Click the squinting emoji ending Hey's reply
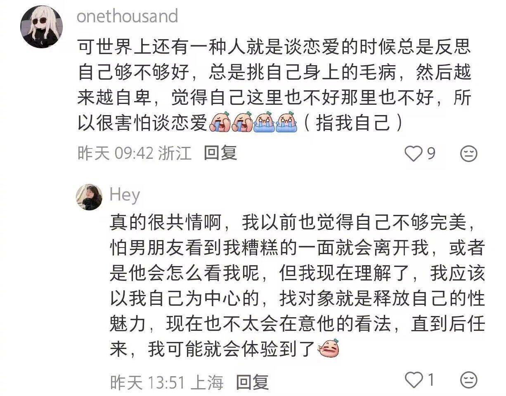The width and height of the screenshot is (506, 396). pyautogui.click(x=329, y=350)
